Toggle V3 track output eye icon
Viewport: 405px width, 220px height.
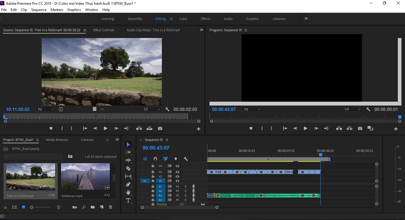[177, 172]
